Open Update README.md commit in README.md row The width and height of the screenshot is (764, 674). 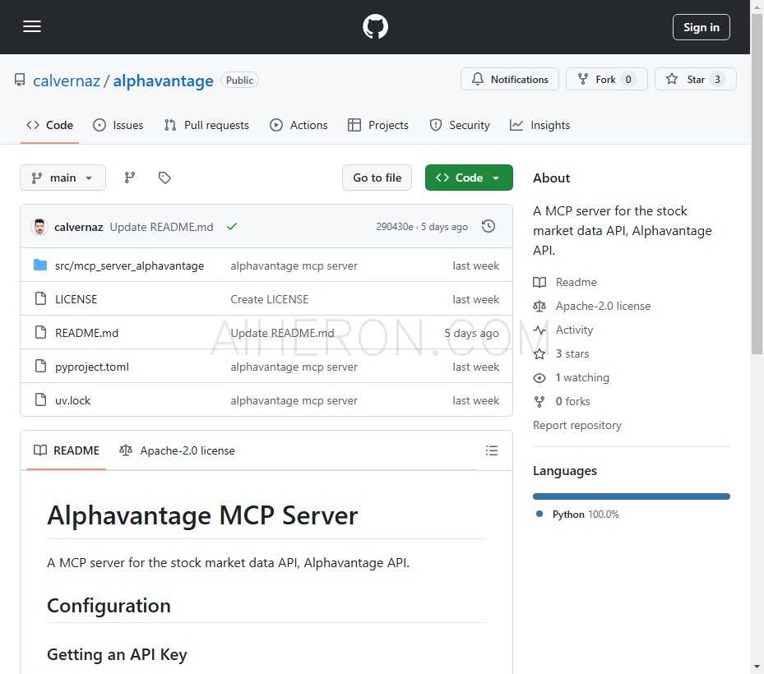282,333
